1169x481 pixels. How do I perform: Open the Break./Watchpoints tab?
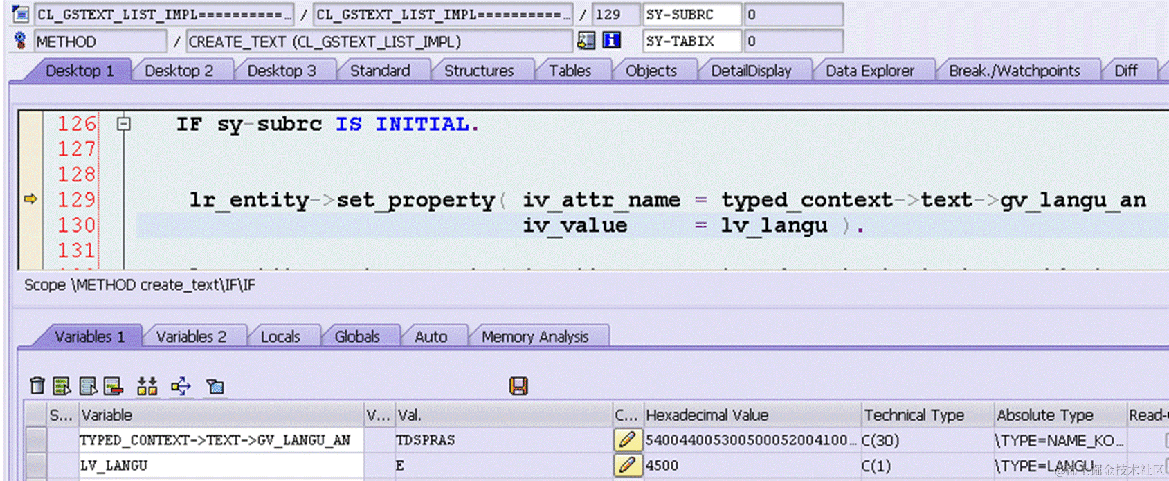tap(1014, 71)
